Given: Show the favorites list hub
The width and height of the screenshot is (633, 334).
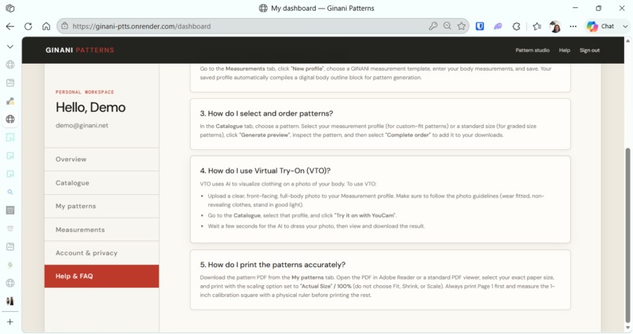Looking at the screenshot, I should point(536,26).
